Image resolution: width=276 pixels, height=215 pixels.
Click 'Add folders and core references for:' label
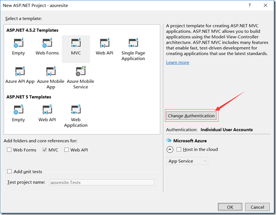pos(40,141)
